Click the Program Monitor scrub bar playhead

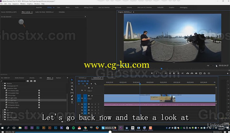(x=162, y=69)
